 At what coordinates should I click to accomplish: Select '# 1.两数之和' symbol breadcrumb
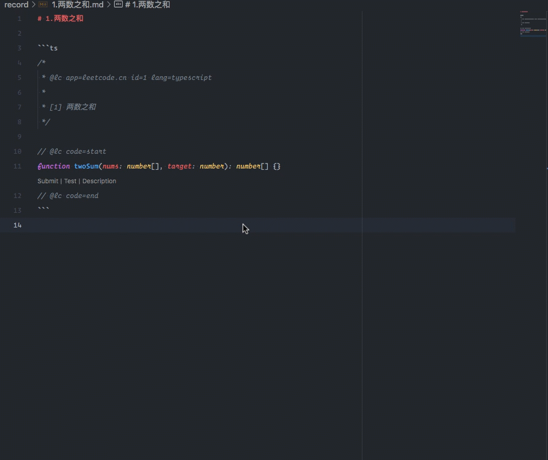tap(147, 4)
